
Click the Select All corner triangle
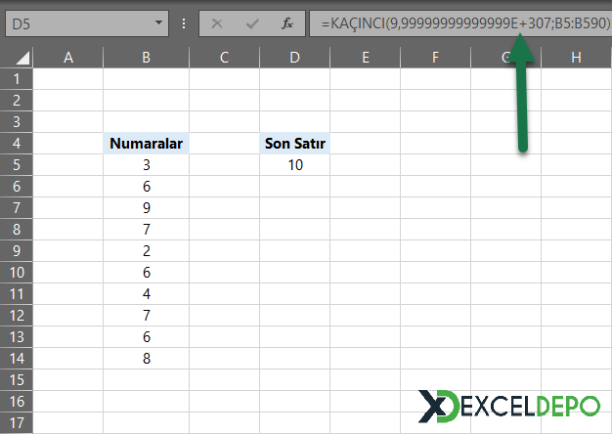click(x=22, y=58)
